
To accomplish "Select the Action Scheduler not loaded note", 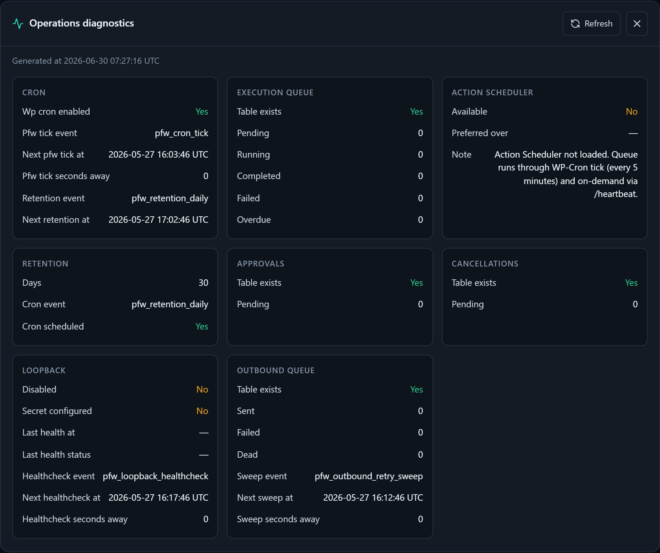I will coord(566,174).
